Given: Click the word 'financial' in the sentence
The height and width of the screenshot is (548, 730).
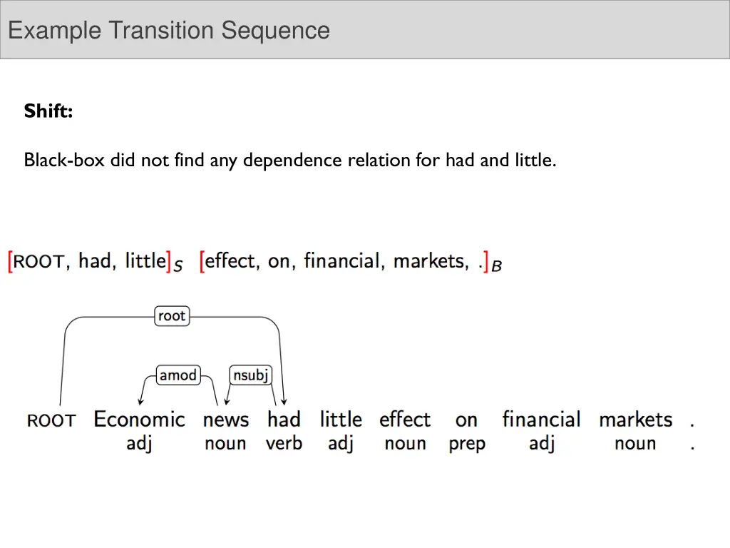Looking at the screenshot, I should coord(541,420).
